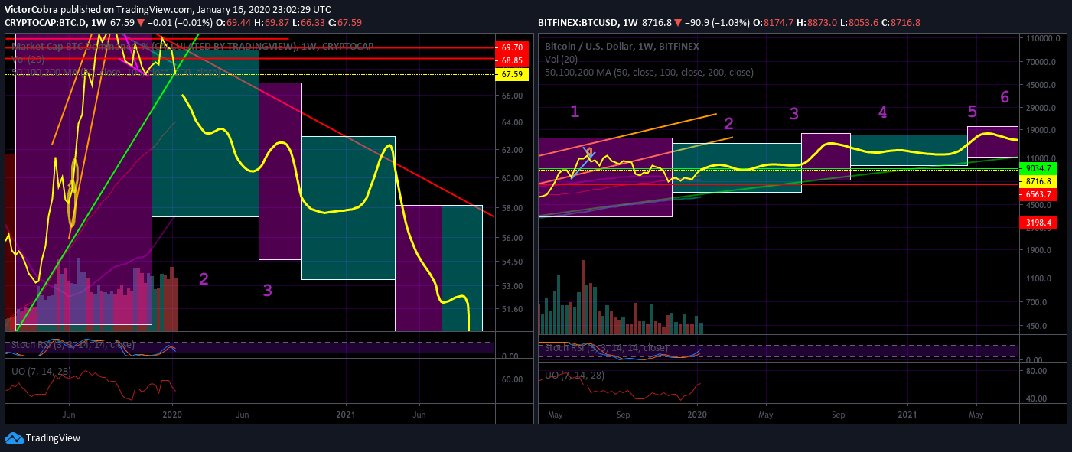Click the Market Cap BTC Dominance chart title
Viewport: 1072px width, 452px height.
[x=192, y=47]
